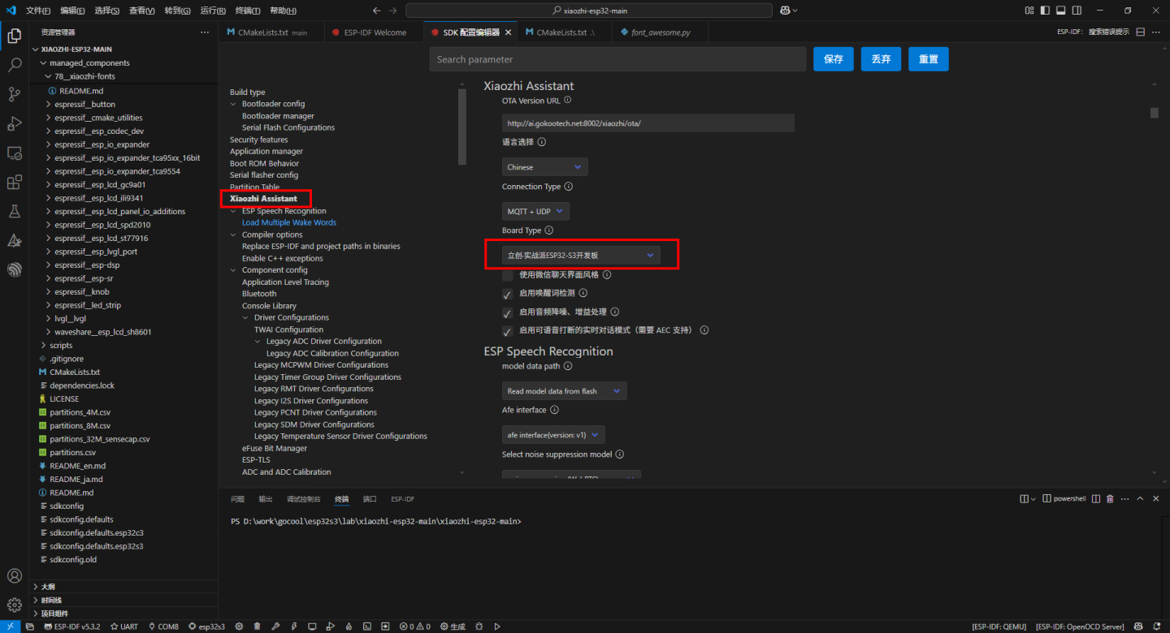The image size is (1170, 633).
Task: Open the ESP-IDF Espressif explorer icon
Action: click(14, 269)
